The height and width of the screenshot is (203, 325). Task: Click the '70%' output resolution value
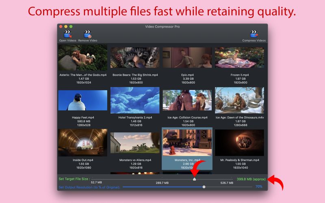tap(259, 187)
